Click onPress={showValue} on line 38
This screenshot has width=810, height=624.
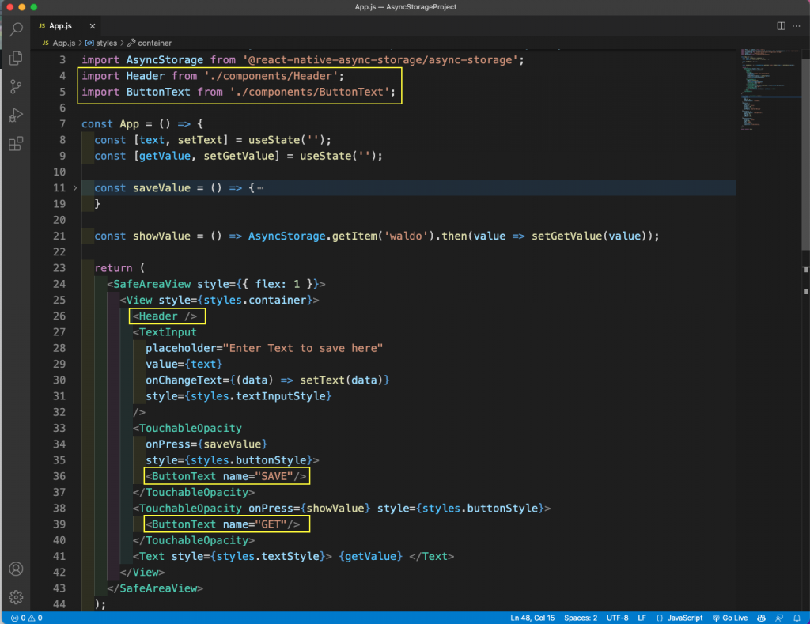(309, 509)
